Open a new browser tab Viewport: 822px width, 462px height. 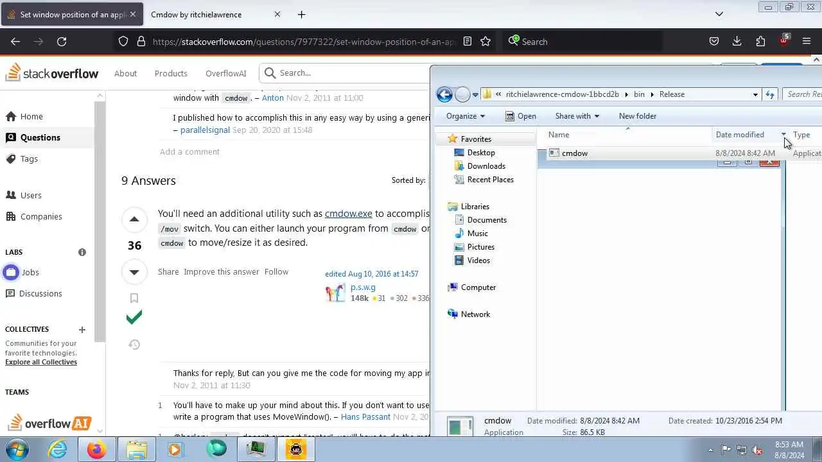(301, 14)
